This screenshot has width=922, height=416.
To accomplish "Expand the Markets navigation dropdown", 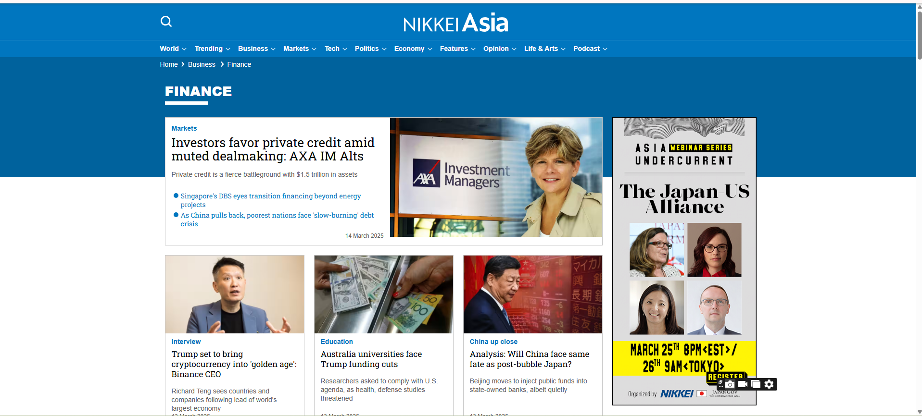I will (x=300, y=49).
